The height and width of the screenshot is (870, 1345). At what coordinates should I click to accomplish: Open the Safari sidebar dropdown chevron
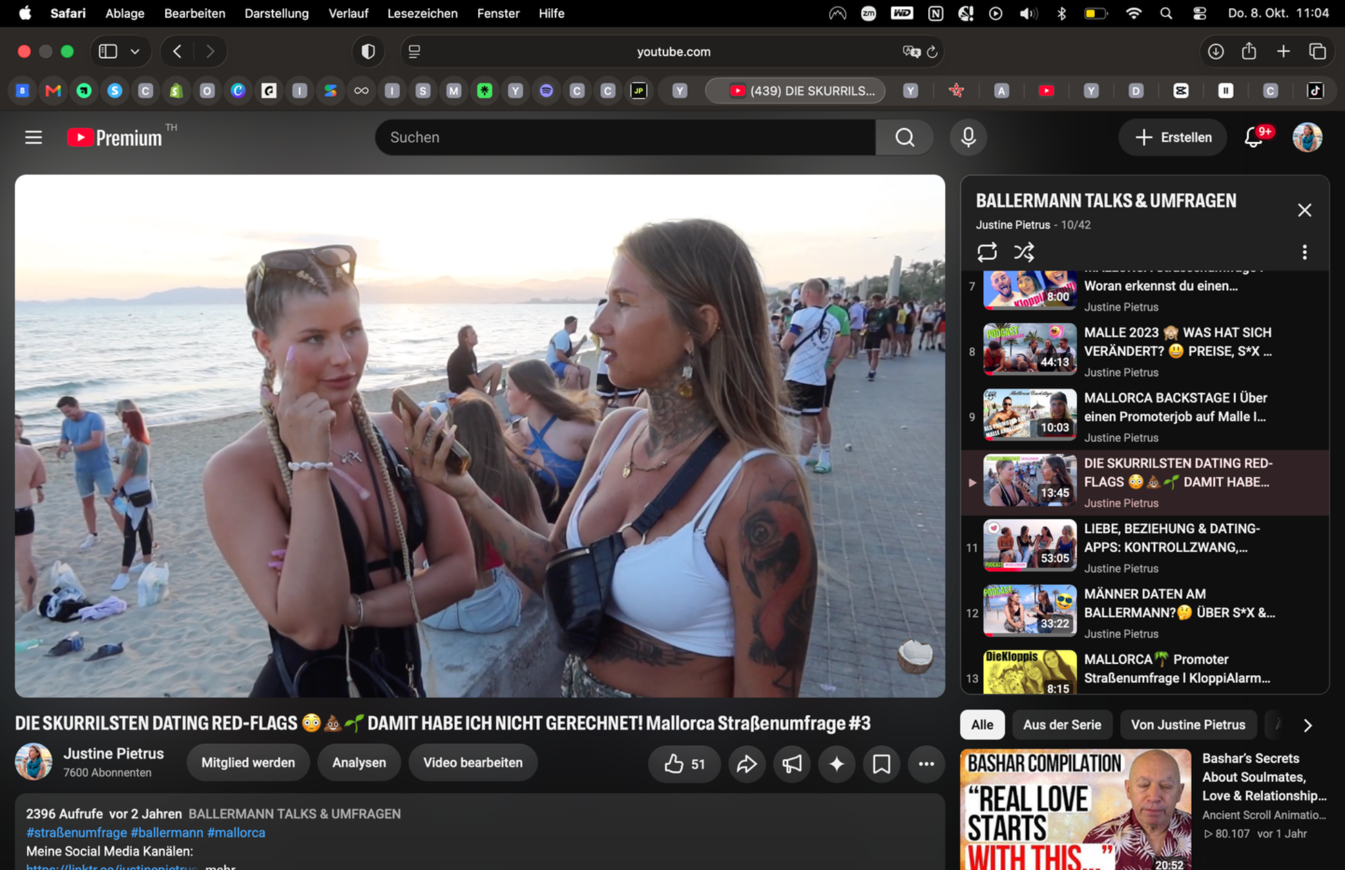point(135,52)
